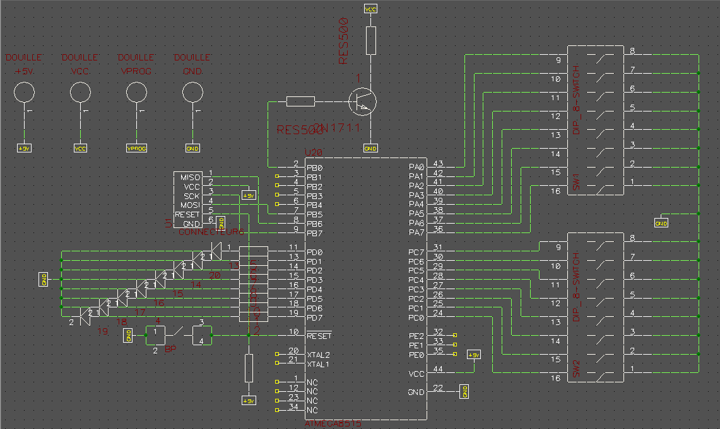Screen dimensions: 720x429
Task: Click the PB0 pin label
Action: (x=314, y=168)
